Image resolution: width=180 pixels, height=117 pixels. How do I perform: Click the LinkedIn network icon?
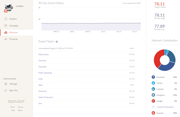[153, 89]
